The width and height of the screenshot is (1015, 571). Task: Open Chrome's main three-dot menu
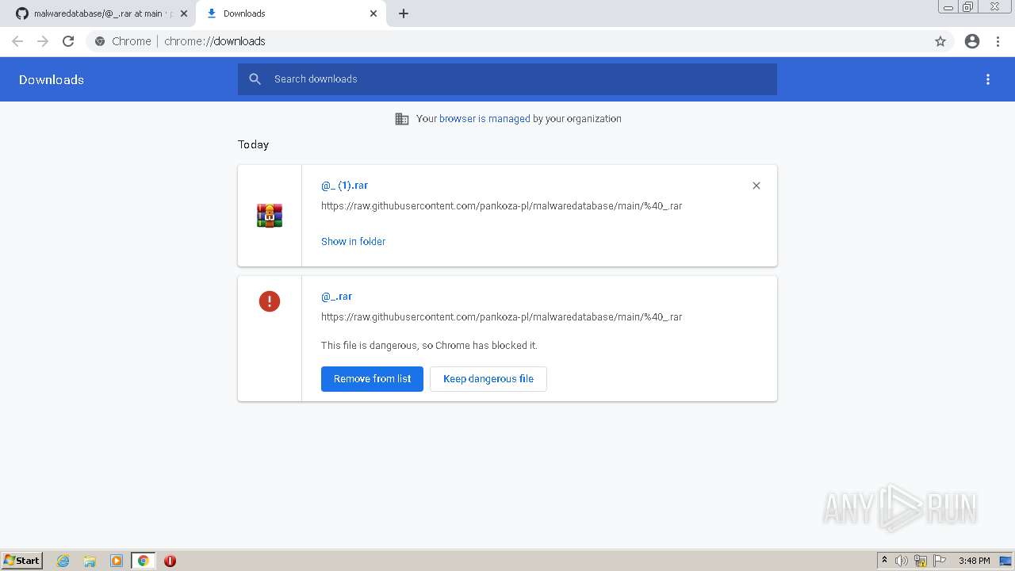pos(998,41)
